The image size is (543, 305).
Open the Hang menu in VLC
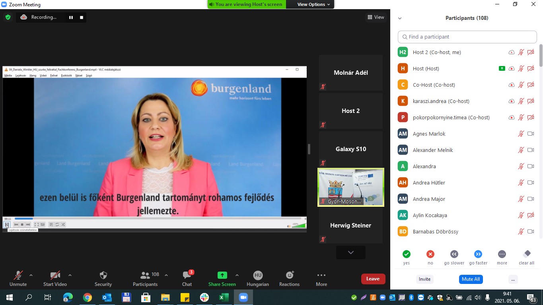pyautogui.click(x=33, y=75)
